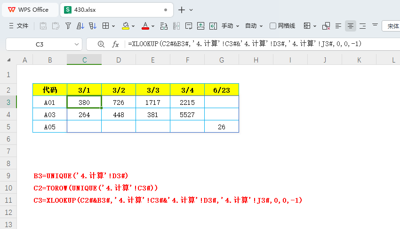
Task: Click the red C3=XLOOKUP formula note
Action: point(168,200)
